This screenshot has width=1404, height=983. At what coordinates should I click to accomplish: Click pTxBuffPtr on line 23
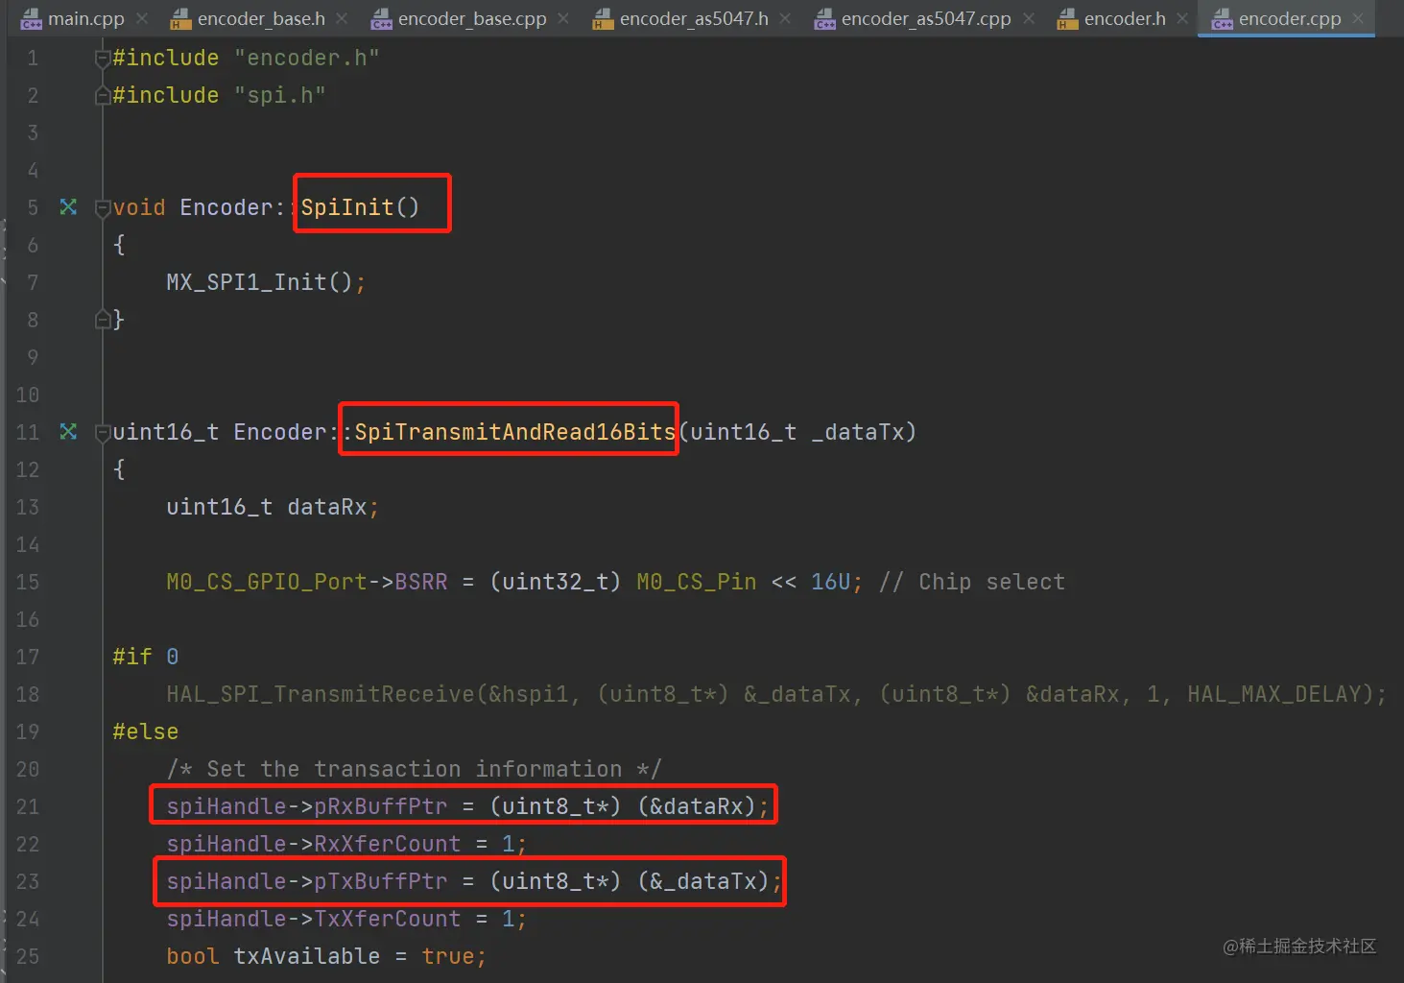click(381, 881)
